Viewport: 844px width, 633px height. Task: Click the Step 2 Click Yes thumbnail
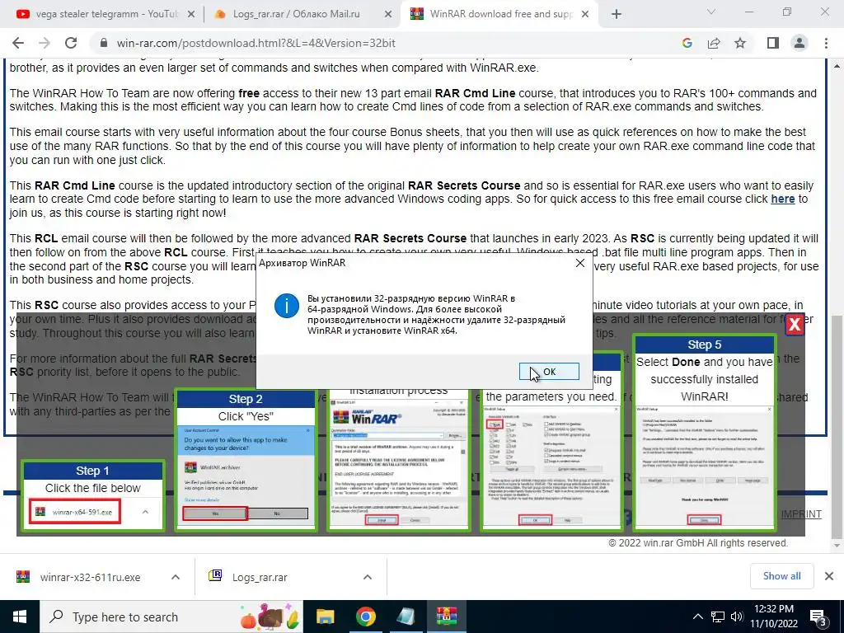click(x=246, y=460)
